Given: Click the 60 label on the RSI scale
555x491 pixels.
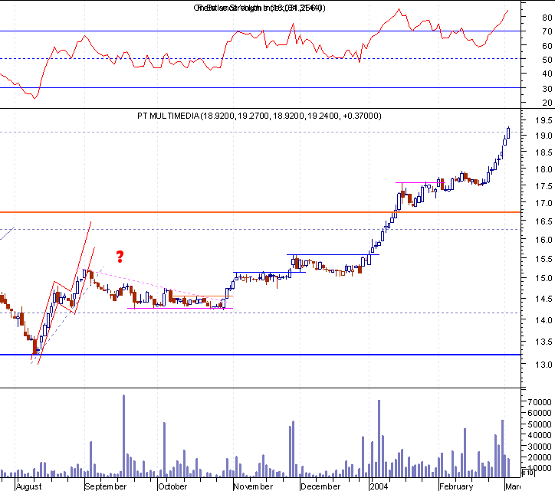Looking at the screenshot, I should point(547,46).
